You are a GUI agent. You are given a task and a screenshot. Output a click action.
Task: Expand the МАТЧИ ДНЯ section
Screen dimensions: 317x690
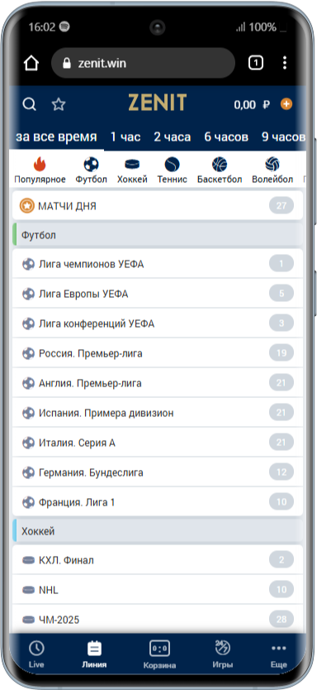[x=157, y=205]
